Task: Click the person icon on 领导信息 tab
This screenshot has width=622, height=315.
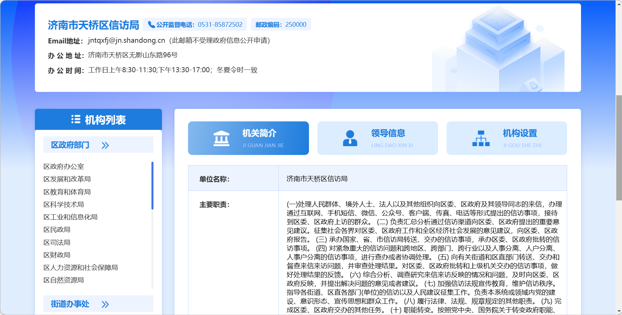Action: (350, 138)
